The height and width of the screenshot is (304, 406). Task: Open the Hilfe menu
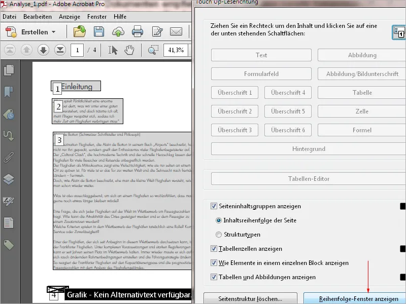[120, 17]
